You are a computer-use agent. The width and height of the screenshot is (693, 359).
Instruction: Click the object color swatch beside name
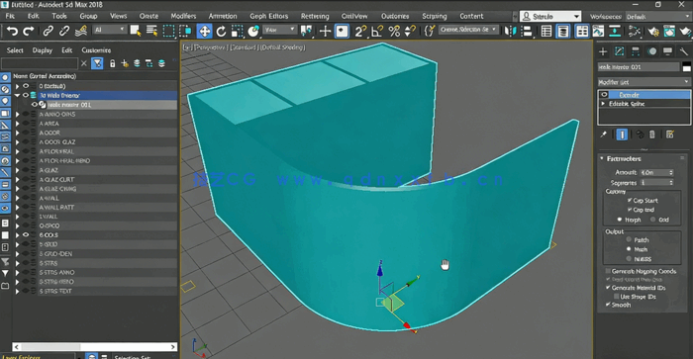click(686, 66)
